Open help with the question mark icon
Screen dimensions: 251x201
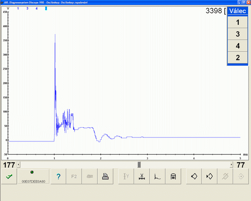[58, 176]
